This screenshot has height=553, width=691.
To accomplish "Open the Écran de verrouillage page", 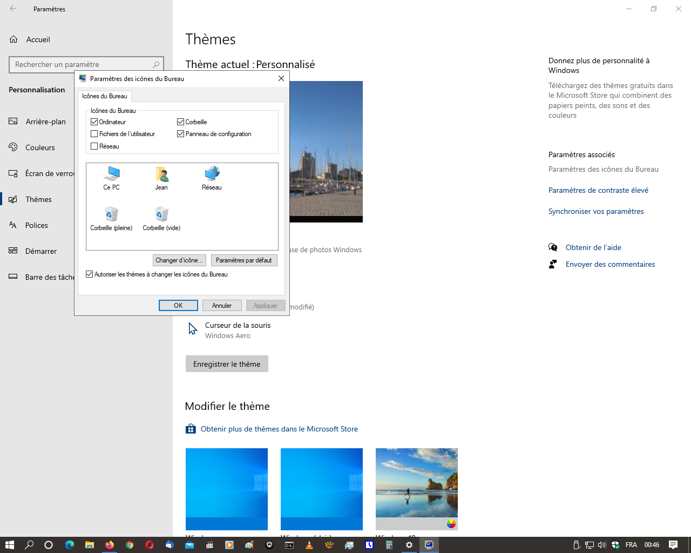I will 38,173.
